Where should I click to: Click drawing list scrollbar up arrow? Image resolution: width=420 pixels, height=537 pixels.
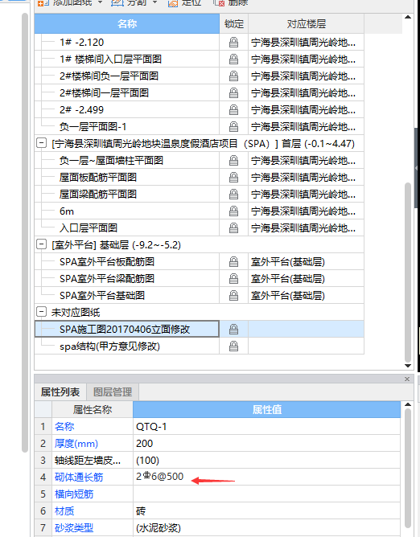(408, 17)
